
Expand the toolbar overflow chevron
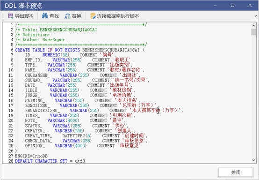256,16
